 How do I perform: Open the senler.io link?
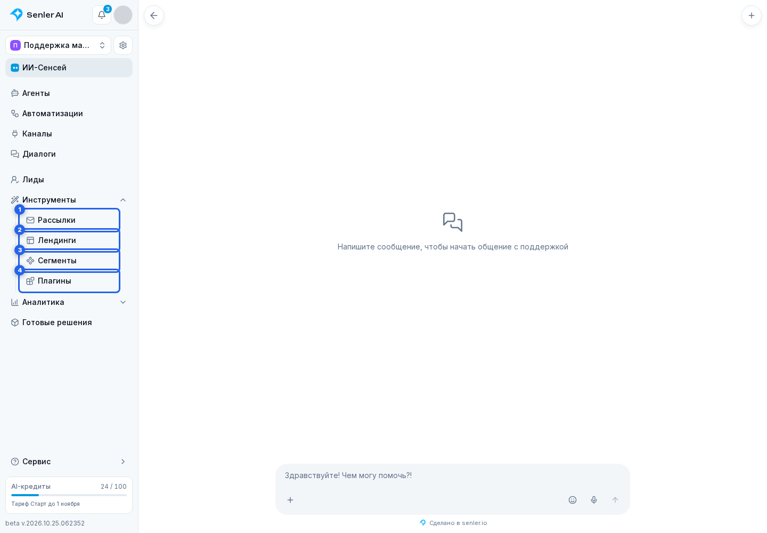[453, 523]
